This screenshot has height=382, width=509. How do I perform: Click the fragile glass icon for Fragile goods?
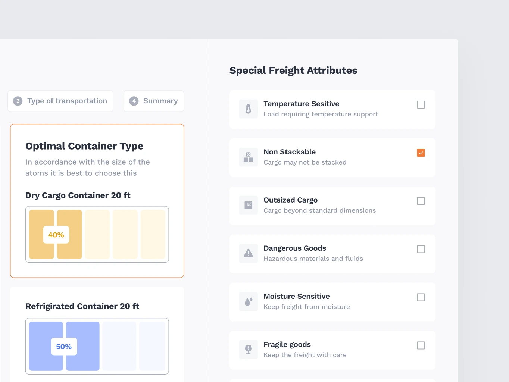pyautogui.click(x=248, y=349)
